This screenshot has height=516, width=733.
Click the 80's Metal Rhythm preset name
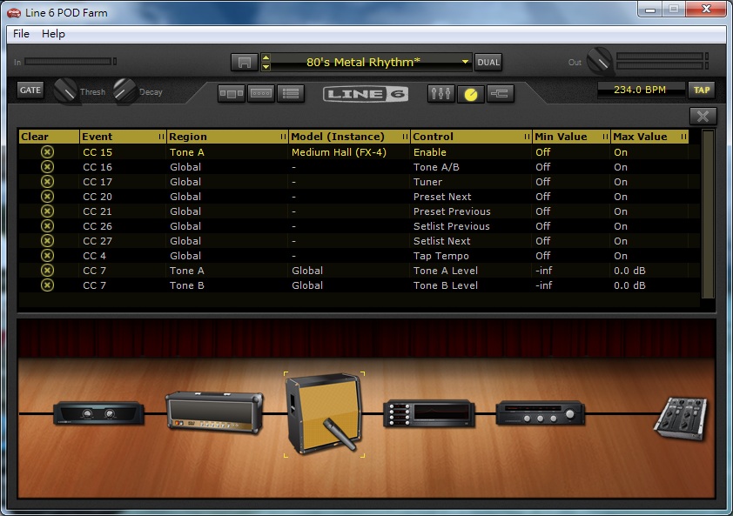[363, 62]
